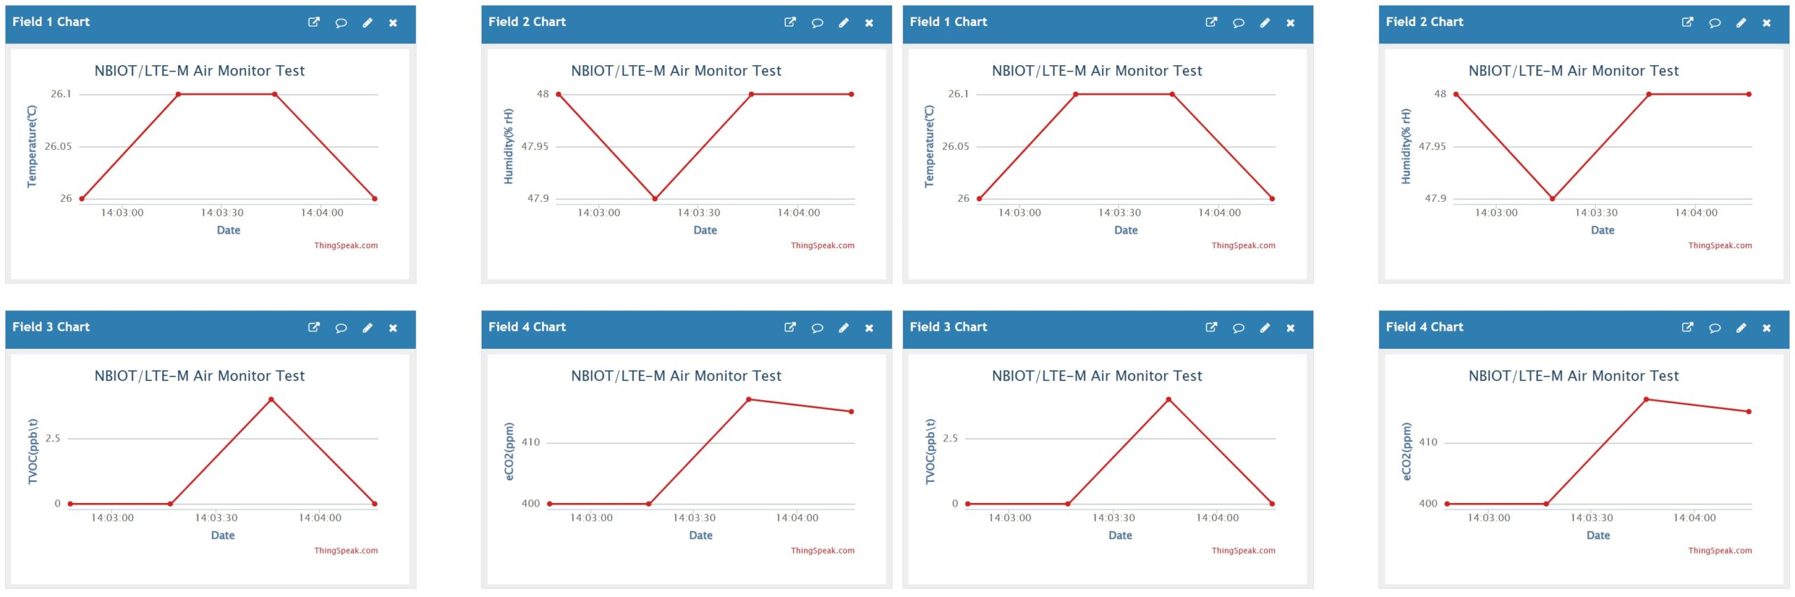1795x597 pixels.
Task: Click comment bubble on second Field 3 Chart
Action: 1238,328
